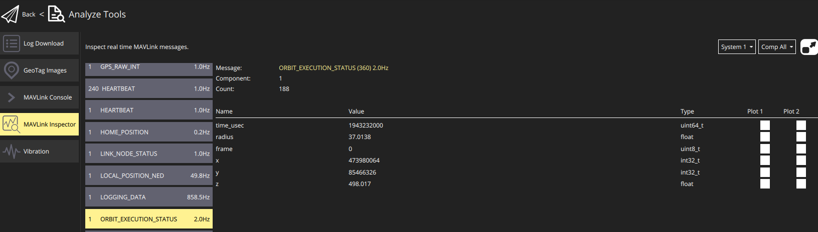Switch to the Vibration tab
Screen dimensions: 818x232
click(x=36, y=151)
